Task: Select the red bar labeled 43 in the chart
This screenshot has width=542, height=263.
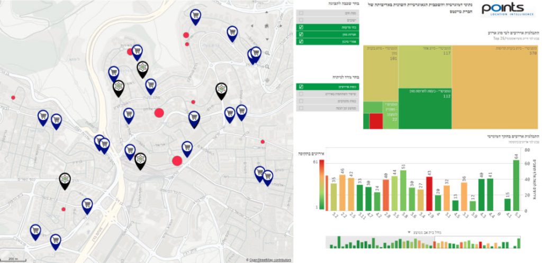Action: [429, 194]
